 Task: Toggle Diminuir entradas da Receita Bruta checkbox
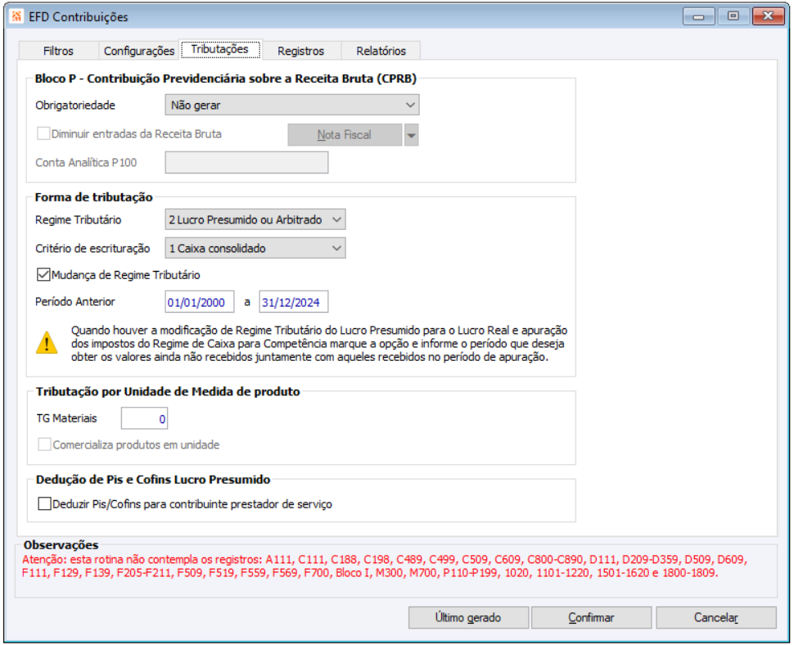[43, 133]
